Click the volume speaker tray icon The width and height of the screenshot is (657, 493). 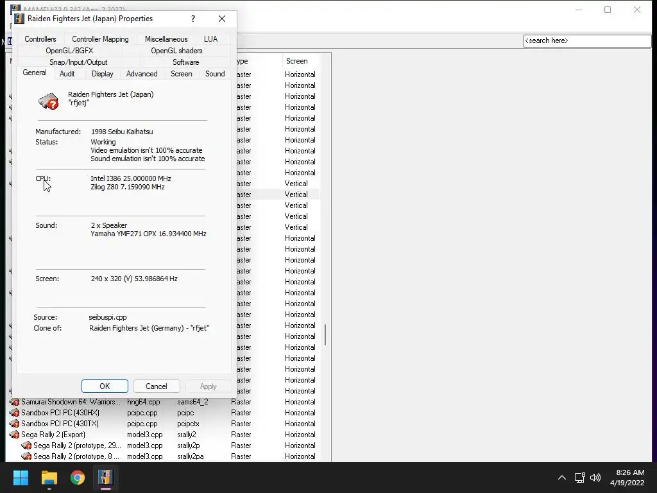click(x=595, y=478)
